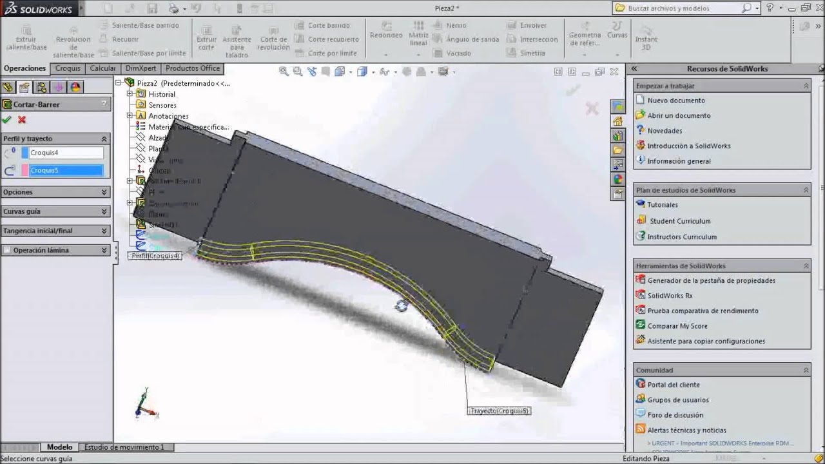
Task: Click Asistente para taladro tool
Action: pos(237,42)
